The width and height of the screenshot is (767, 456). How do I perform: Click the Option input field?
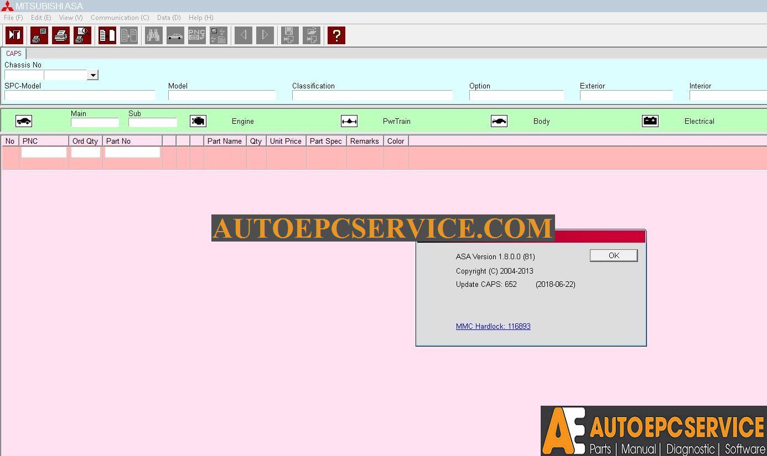click(516, 96)
